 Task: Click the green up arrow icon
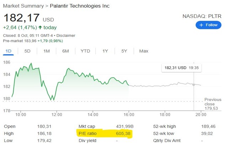point(40,27)
